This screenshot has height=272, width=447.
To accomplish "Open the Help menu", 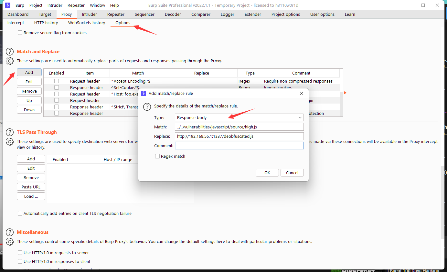I will coord(114,5).
